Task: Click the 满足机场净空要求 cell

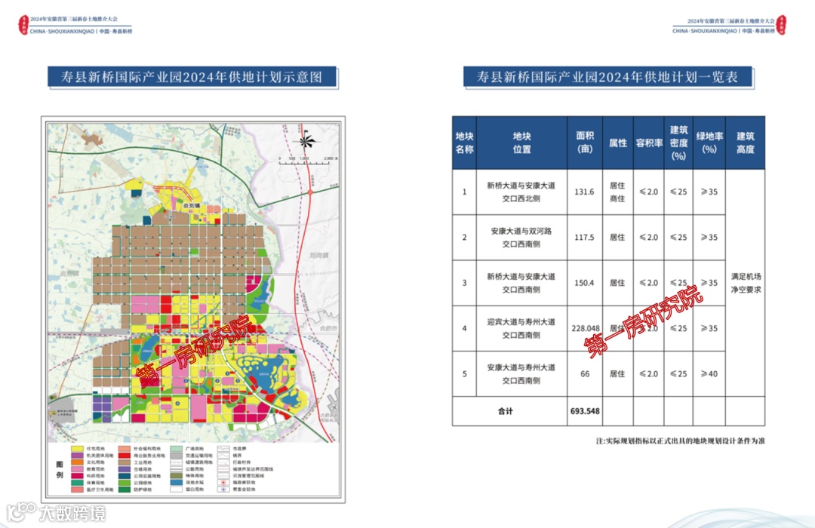Action: [x=746, y=283]
